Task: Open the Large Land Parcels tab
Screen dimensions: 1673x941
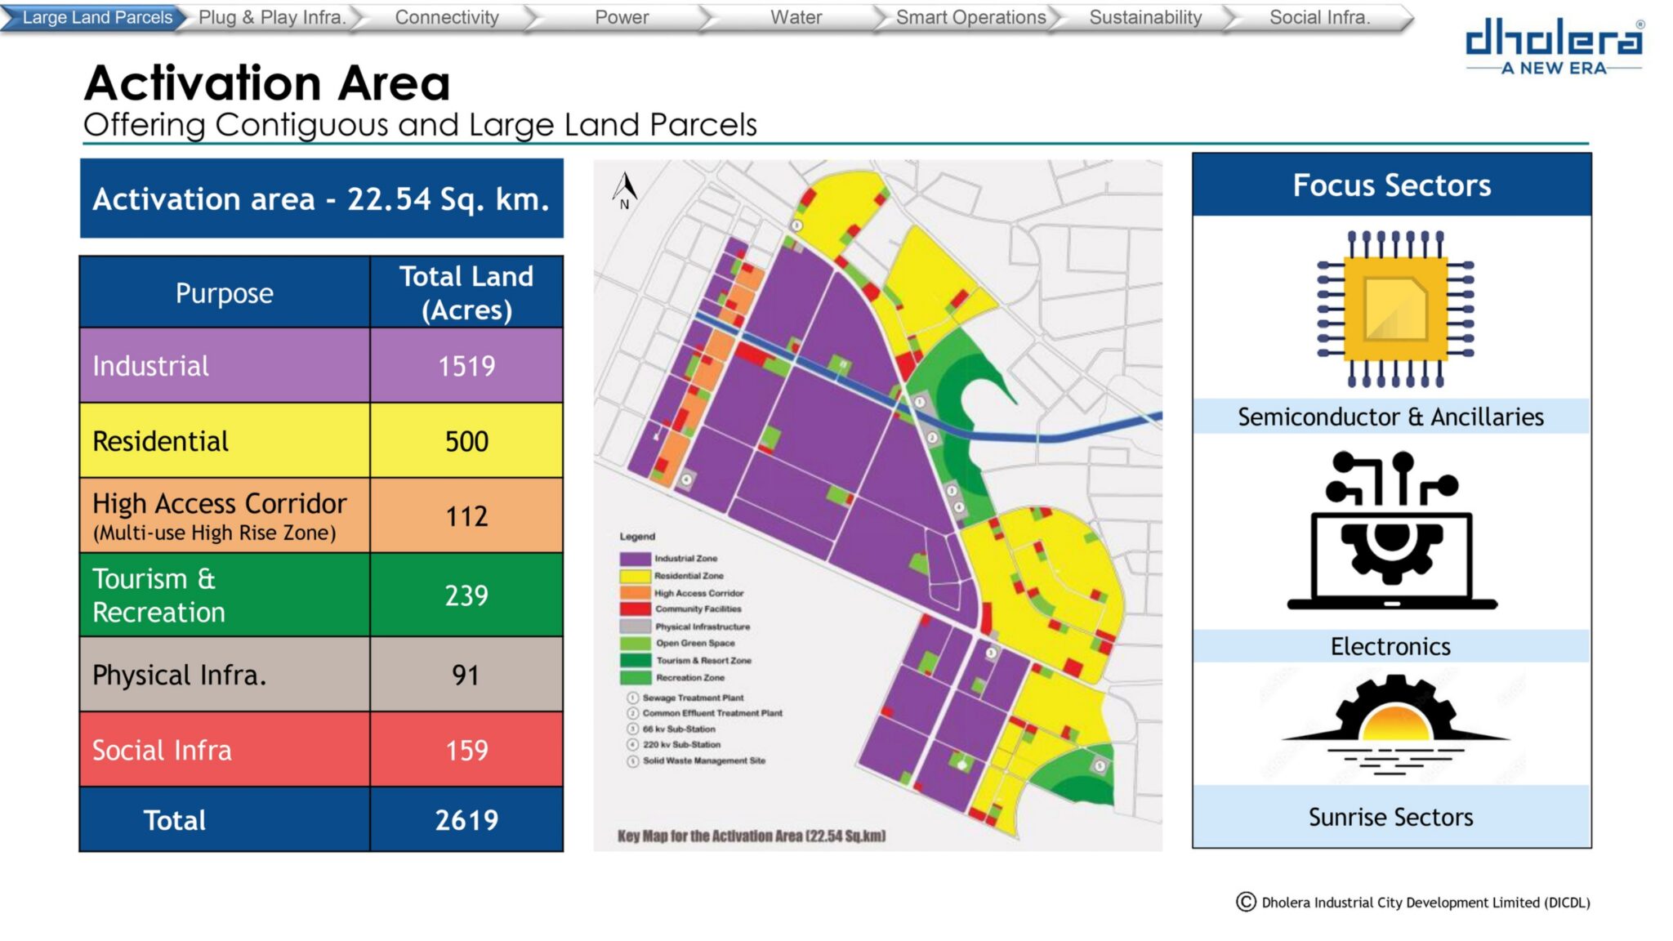Action: [x=96, y=17]
